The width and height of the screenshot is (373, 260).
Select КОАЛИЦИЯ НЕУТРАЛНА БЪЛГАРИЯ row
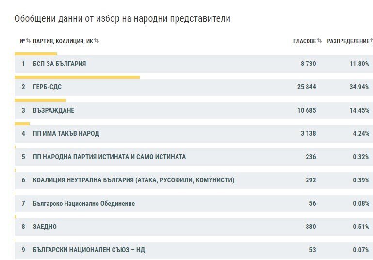pyautogui.click(x=194, y=180)
